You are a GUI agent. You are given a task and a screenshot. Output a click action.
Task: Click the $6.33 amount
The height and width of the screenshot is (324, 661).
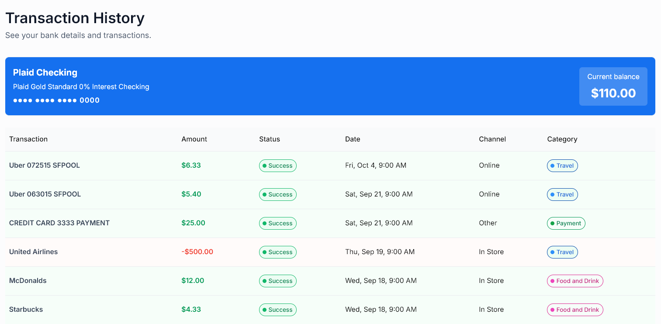191,165
